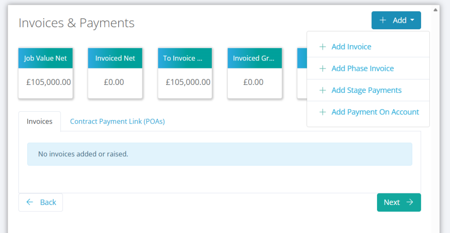
Task: Click the plus icon on the Add button
Action: point(383,20)
